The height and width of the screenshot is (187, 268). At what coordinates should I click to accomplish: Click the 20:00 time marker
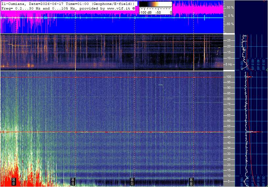73,181
